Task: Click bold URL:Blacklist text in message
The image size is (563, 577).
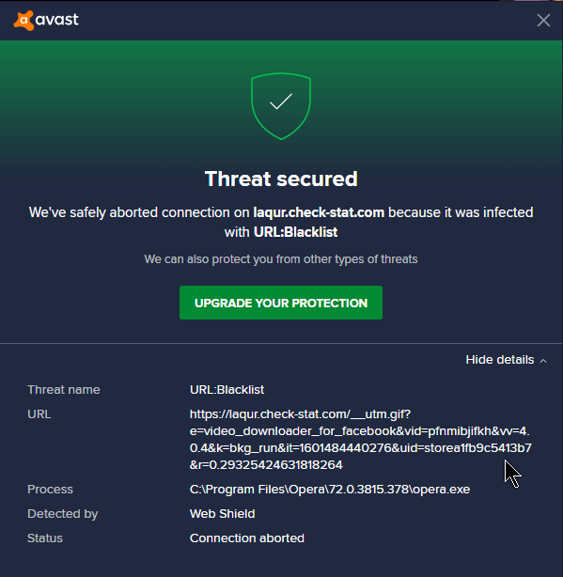Action: (295, 232)
